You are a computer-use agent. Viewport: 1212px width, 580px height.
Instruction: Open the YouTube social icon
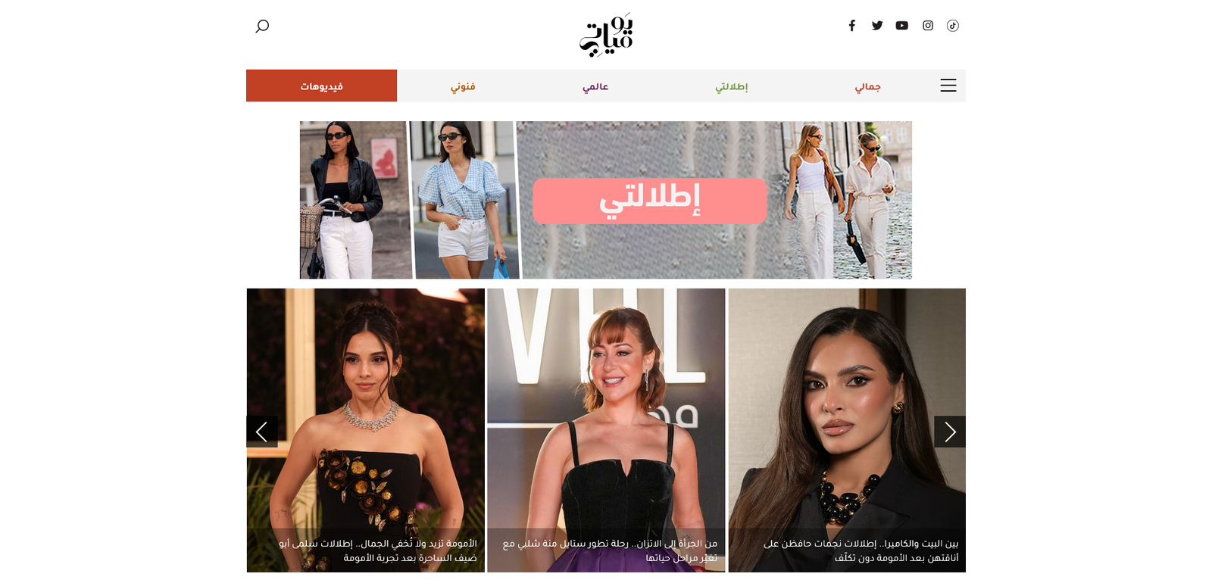click(x=902, y=26)
